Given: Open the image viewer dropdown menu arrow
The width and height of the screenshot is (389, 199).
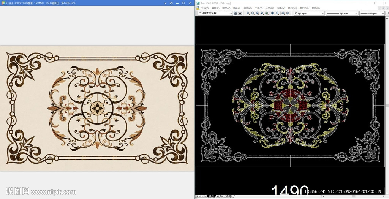Looking at the screenshot, I should pos(165,3).
